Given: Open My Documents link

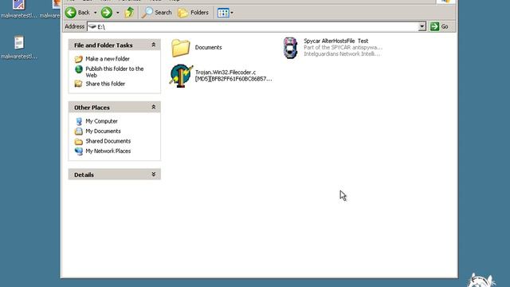Looking at the screenshot, I should (x=103, y=131).
